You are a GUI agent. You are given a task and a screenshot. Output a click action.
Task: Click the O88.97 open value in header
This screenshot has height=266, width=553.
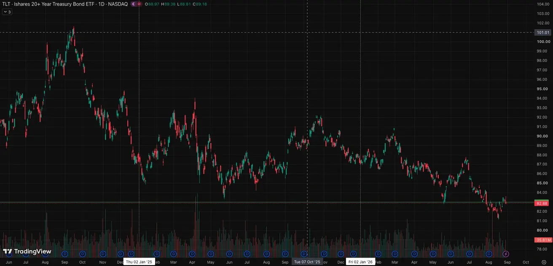click(x=153, y=4)
